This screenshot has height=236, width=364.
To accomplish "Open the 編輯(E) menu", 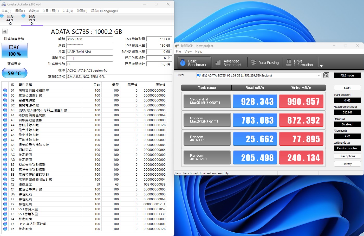I will [20, 11].
